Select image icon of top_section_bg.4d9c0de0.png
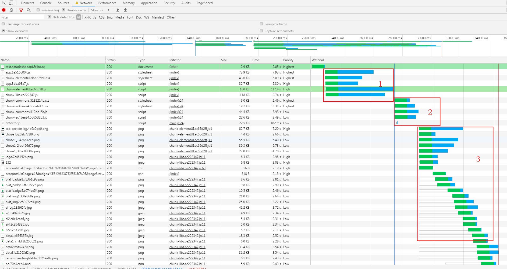This screenshot has width=507, height=269. (x=3, y=128)
